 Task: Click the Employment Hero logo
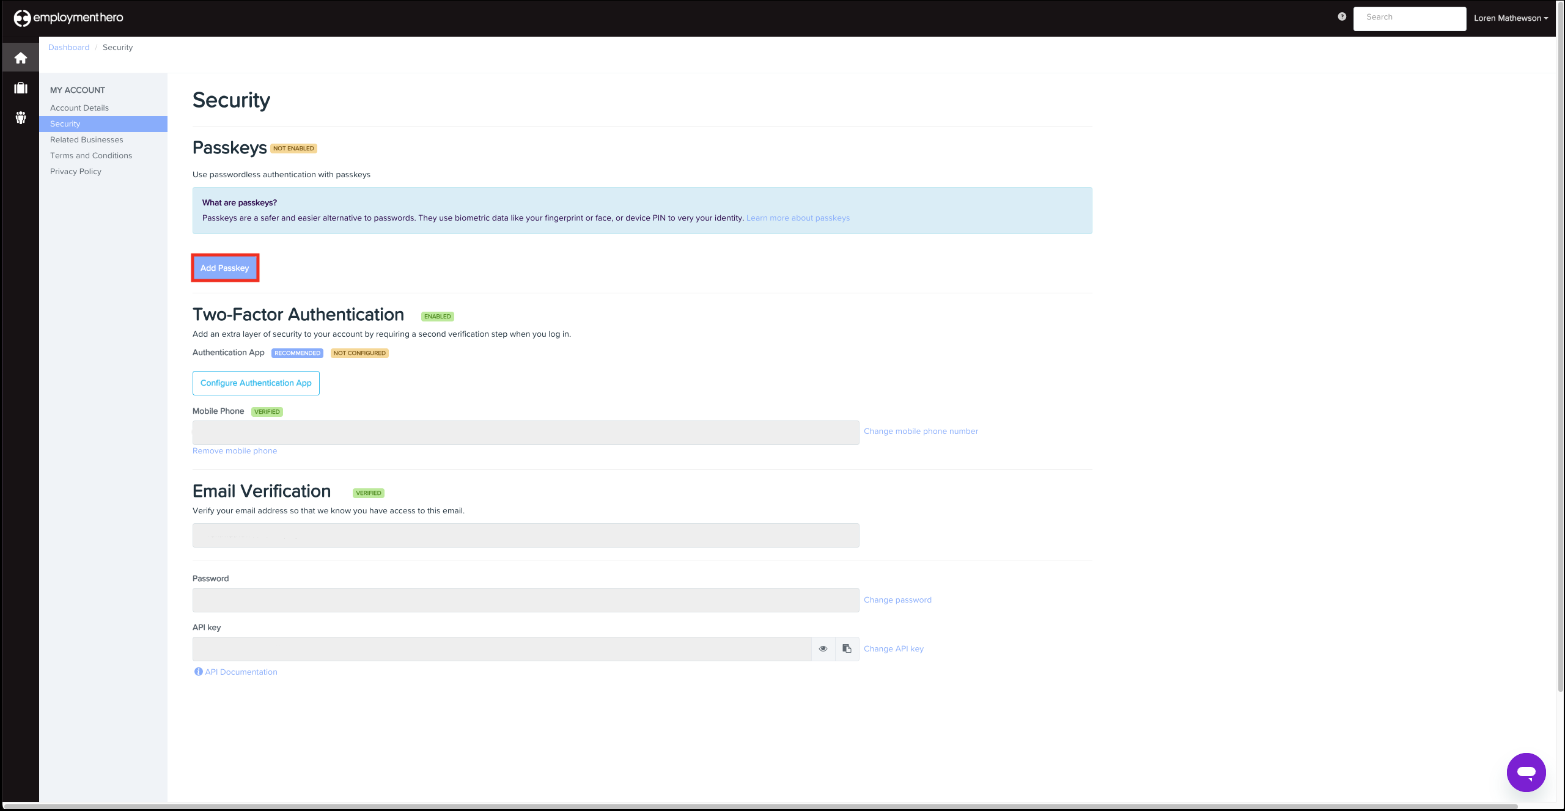68,18
